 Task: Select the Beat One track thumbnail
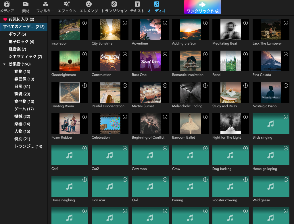coord(150,61)
